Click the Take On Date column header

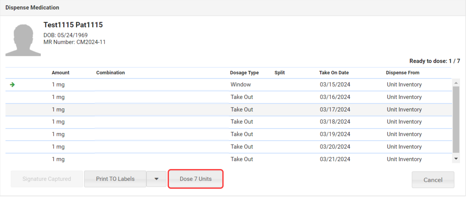[x=334, y=73]
